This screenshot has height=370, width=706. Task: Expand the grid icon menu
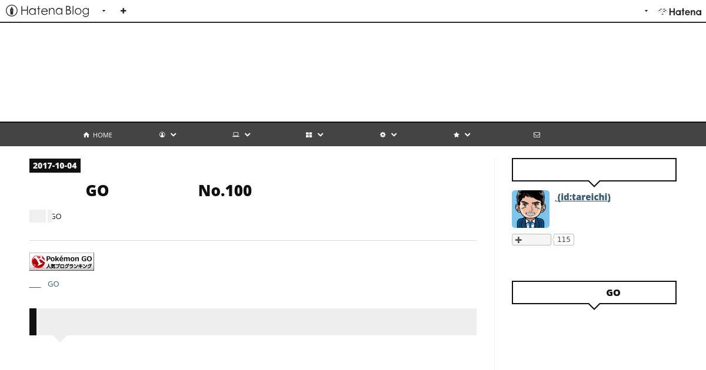(x=315, y=135)
